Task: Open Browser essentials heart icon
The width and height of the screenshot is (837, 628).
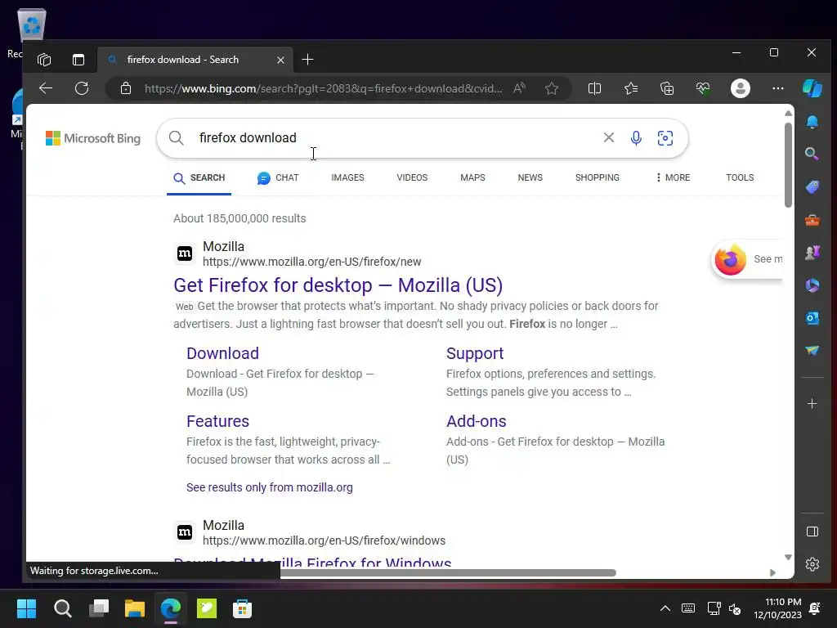Action: pos(703,88)
